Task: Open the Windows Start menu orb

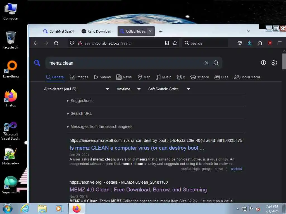Action: (x=8, y=208)
